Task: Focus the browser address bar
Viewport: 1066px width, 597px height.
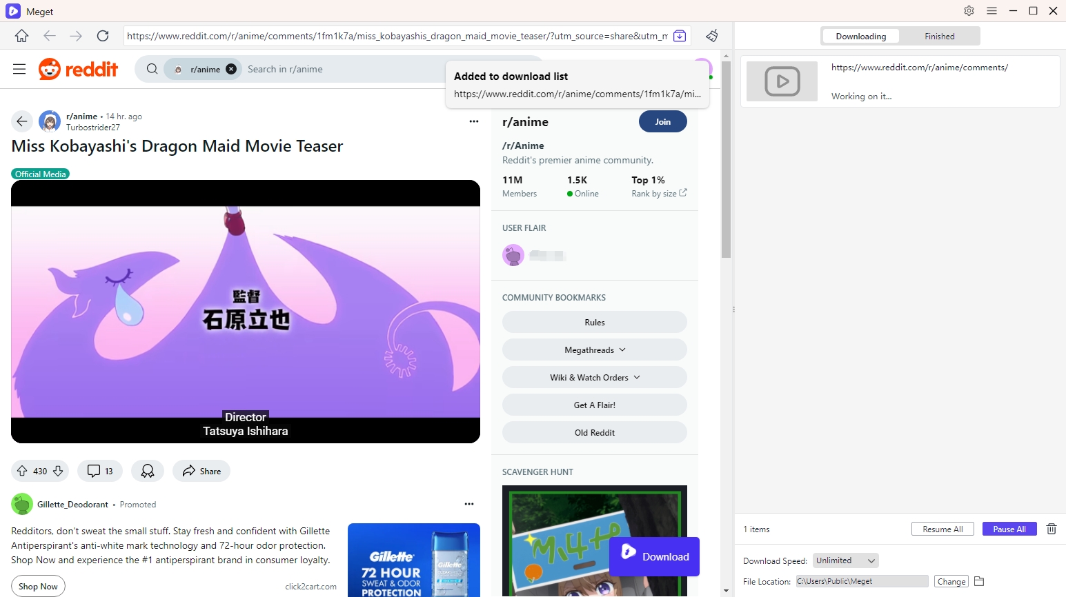Action: click(x=397, y=36)
